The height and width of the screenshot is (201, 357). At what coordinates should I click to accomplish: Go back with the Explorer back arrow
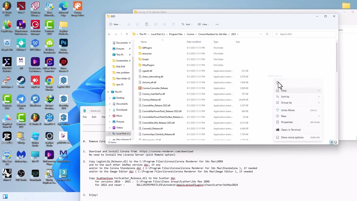coord(109,34)
